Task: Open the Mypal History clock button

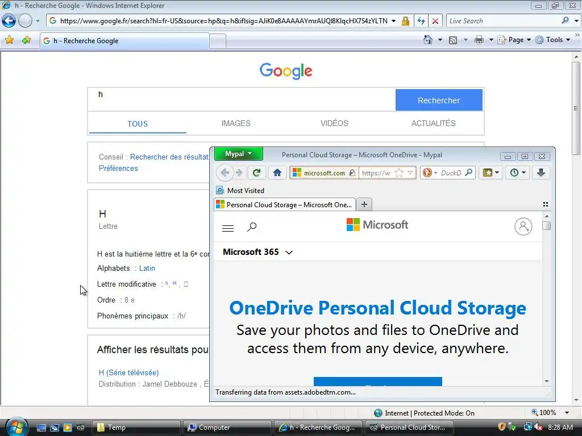Action: click(x=517, y=173)
